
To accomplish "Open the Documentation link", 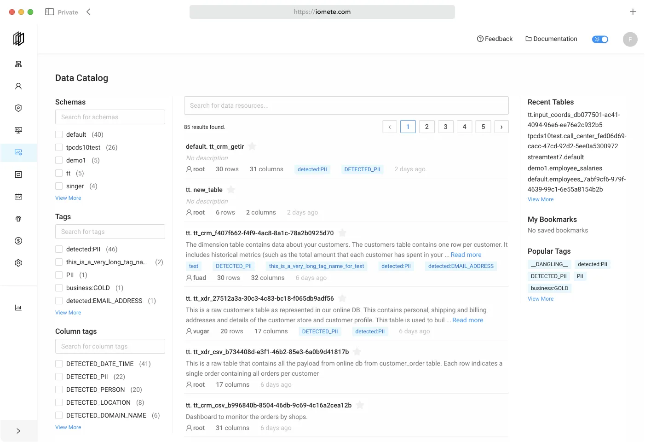I will pos(551,39).
